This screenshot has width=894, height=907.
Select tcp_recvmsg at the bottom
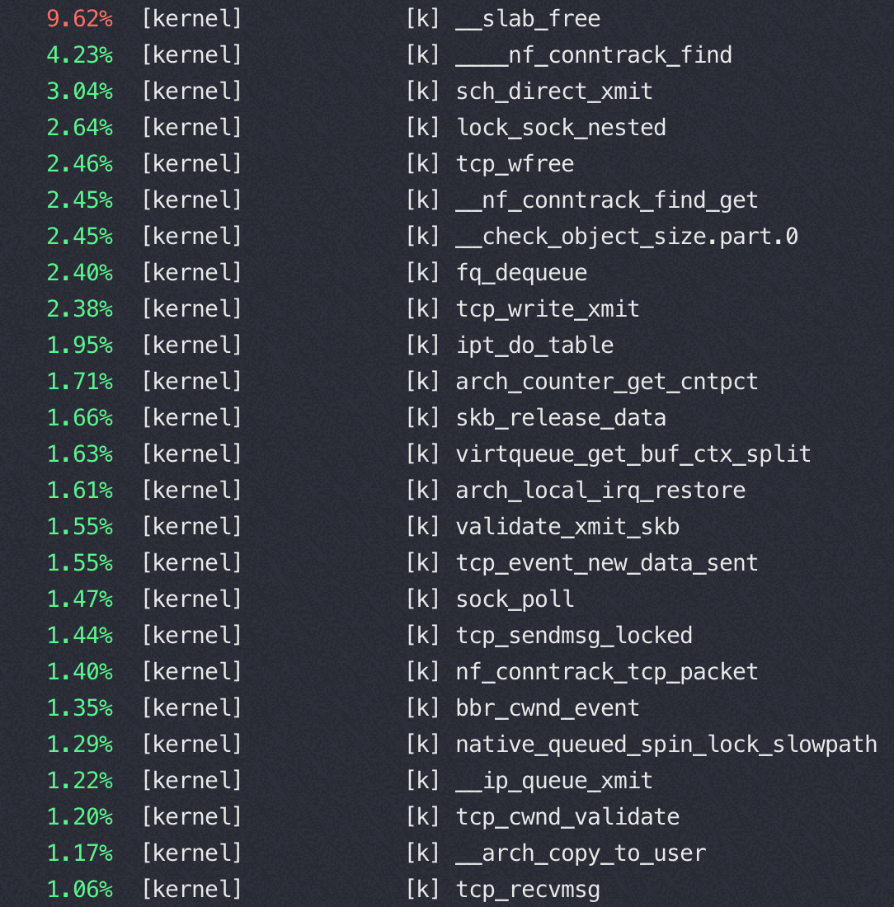tap(527, 890)
